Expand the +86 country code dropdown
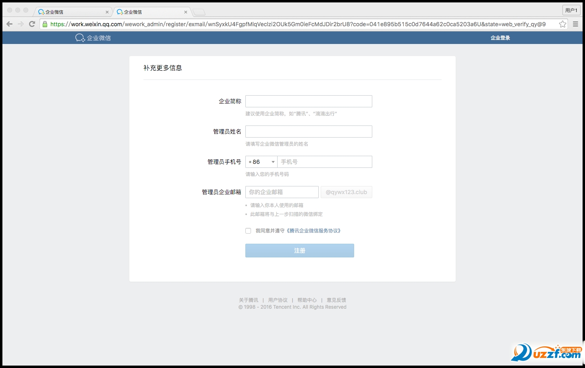The width and height of the screenshot is (585, 368). click(261, 162)
